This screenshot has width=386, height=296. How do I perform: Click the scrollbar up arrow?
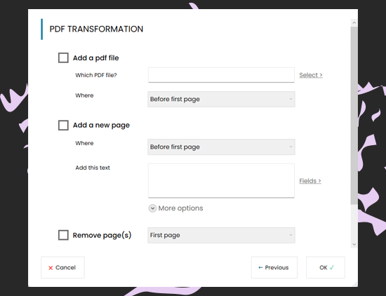[x=354, y=22]
